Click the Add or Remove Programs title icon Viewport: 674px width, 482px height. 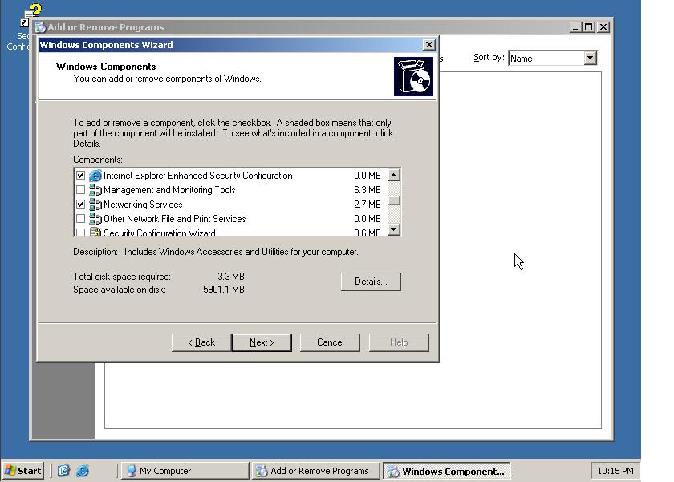point(40,27)
